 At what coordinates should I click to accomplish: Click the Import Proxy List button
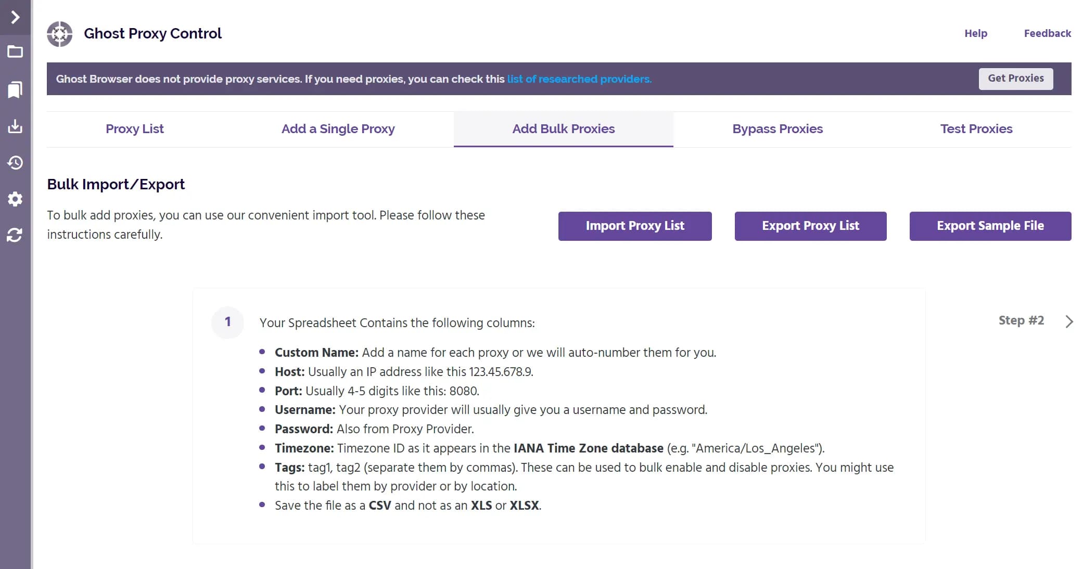(x=635, y=226)
